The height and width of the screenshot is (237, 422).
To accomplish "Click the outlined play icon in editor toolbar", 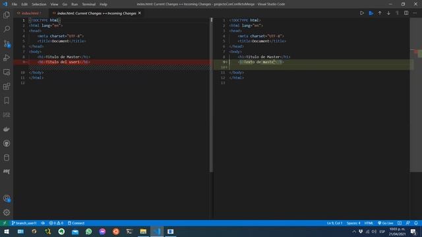I will pos(362,13).
